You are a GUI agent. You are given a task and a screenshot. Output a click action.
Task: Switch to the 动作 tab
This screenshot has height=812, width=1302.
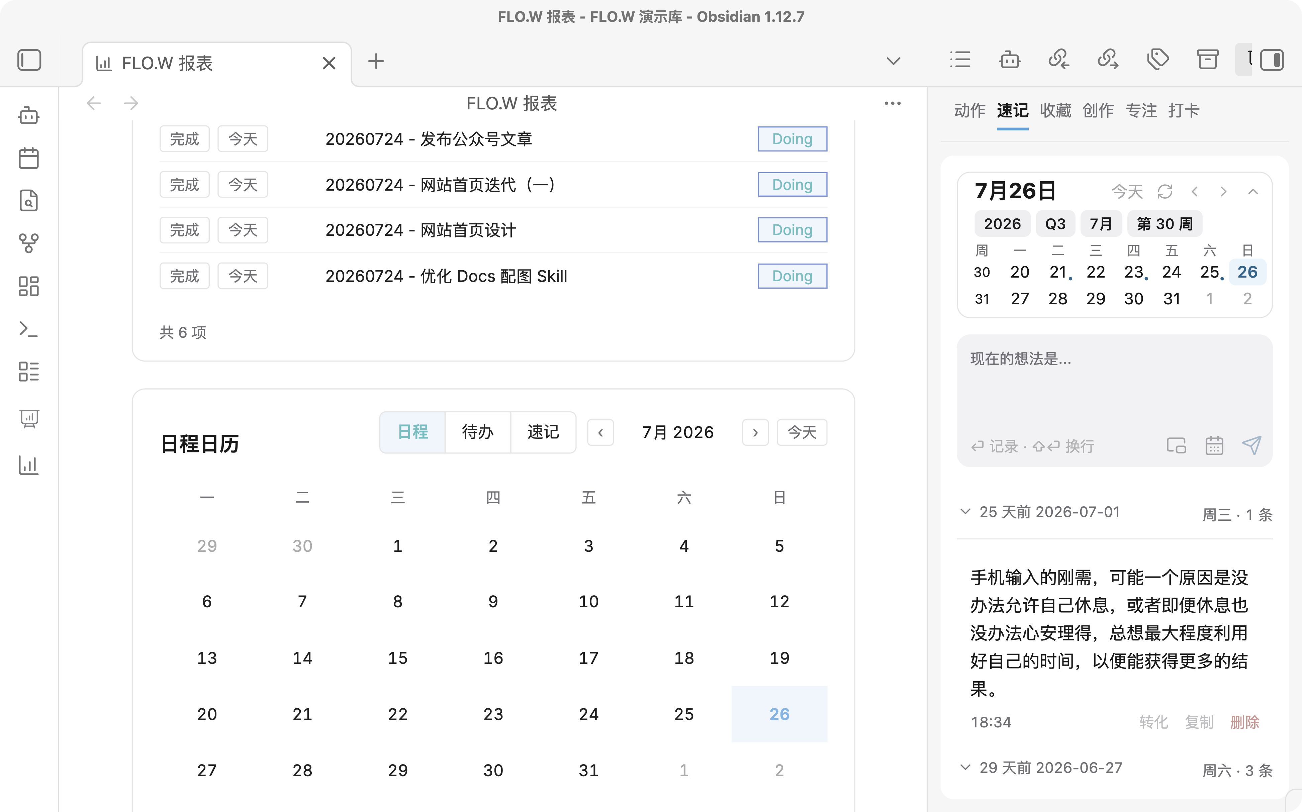(x=970, y=111)
